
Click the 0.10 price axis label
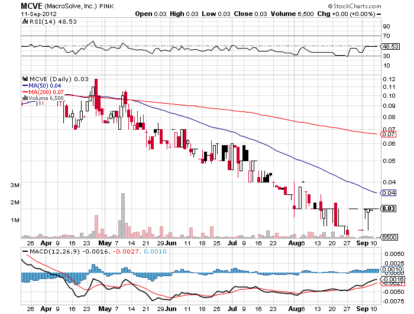click(x=389, y=96)
